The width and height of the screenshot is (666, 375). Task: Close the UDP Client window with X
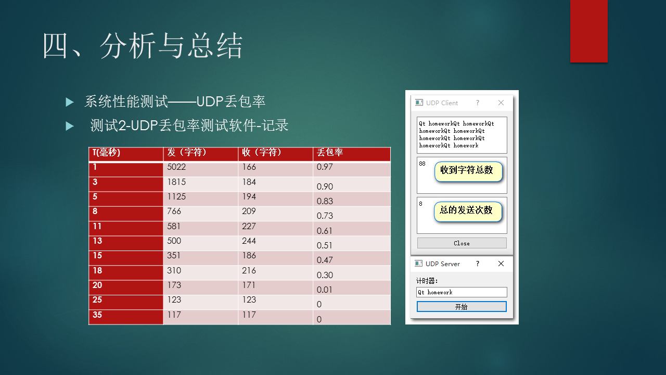click(501, 103)
